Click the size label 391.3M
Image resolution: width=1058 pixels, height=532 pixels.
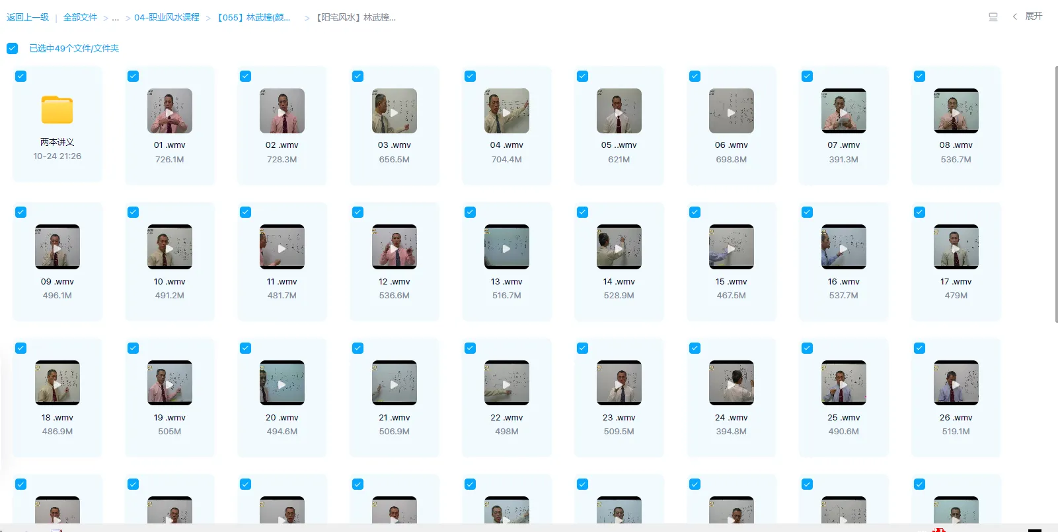(844, 160)
